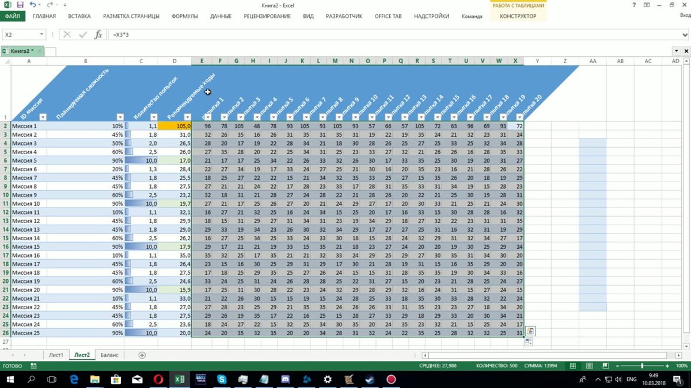Switch to sheet Лист1
The image size is (691, 388).
56,355
